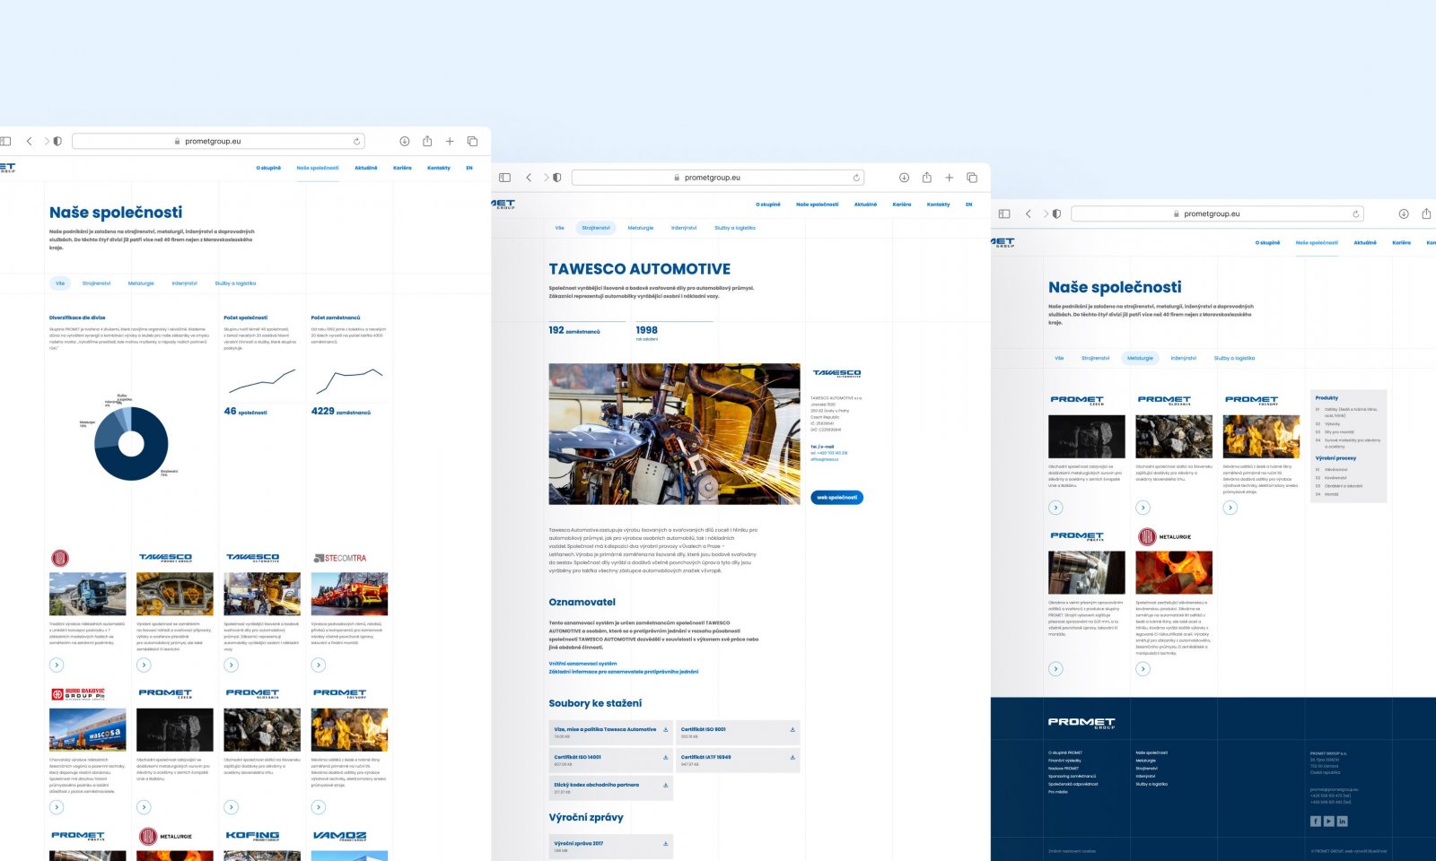Click Tawesco factory welding photo
This screenshot has width=1436, height=861.
(674, 433)
